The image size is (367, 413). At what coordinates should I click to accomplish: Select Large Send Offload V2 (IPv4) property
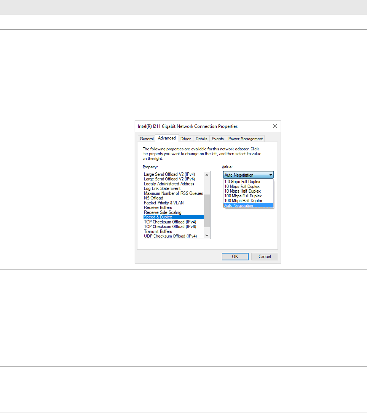tap(174, 174)
